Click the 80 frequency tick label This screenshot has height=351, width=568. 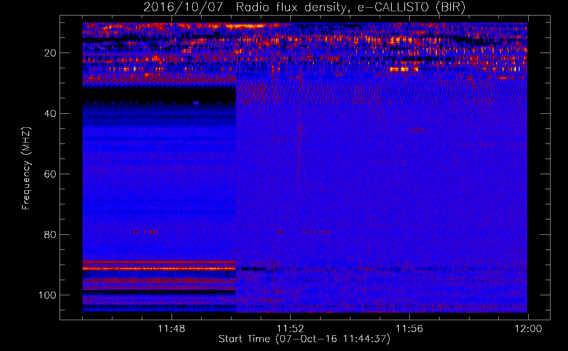(x=50, y=234)
